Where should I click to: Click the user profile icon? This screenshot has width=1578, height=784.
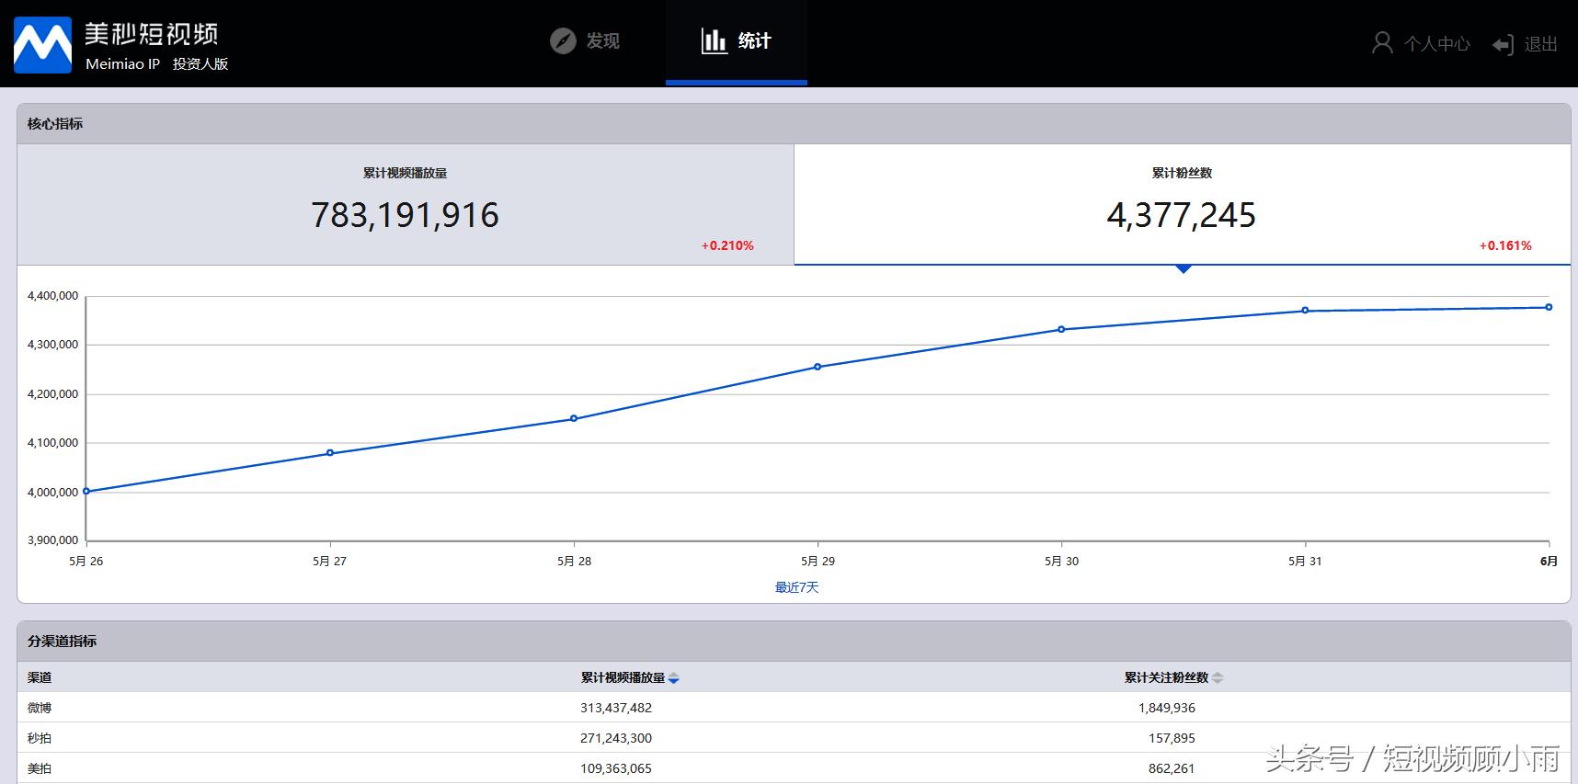[1381, 43]
